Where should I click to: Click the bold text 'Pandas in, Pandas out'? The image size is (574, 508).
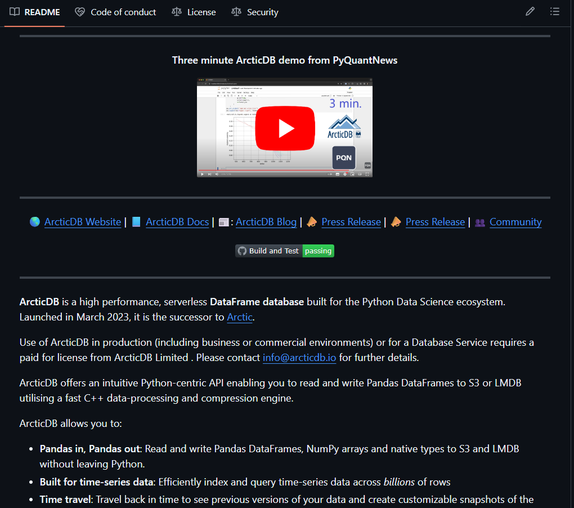pos(90,449)
